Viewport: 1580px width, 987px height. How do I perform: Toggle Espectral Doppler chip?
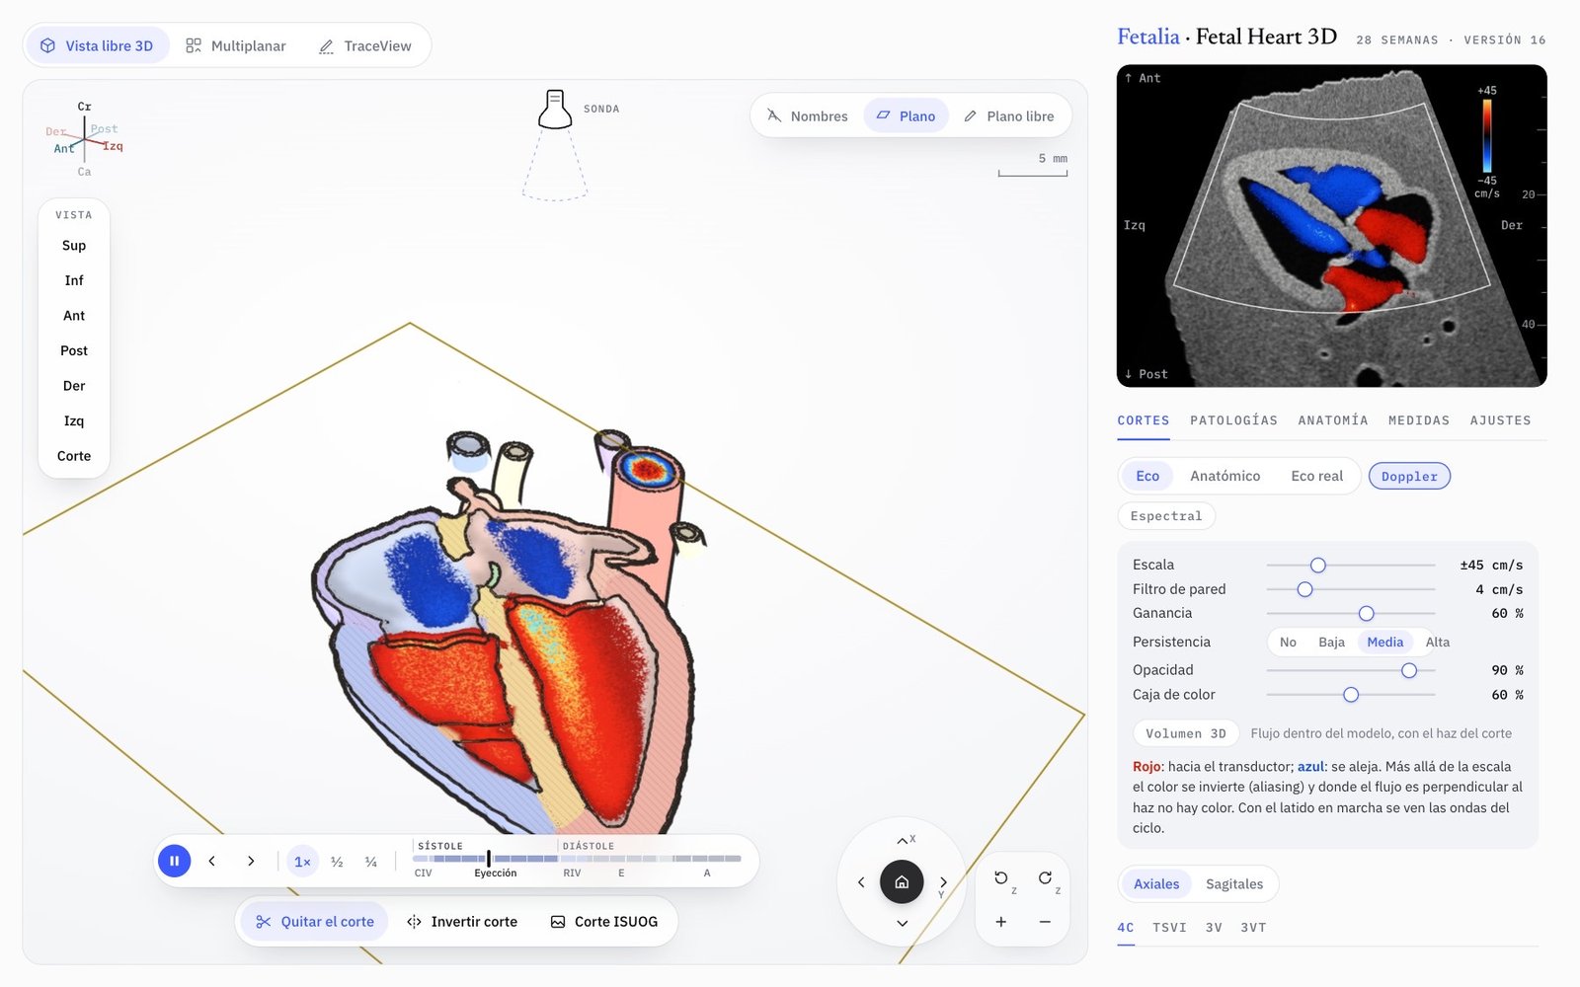click(x=1166, y=516)
